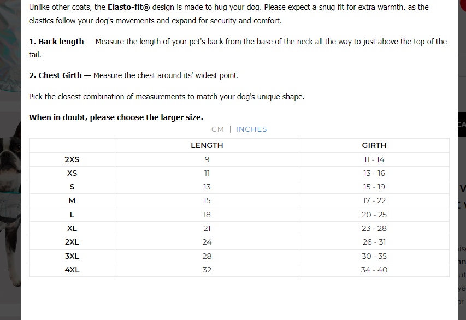This screenshot has width=466, height=320.
Task: Click the red circle at top right edge
Action: tap(463, 4)
